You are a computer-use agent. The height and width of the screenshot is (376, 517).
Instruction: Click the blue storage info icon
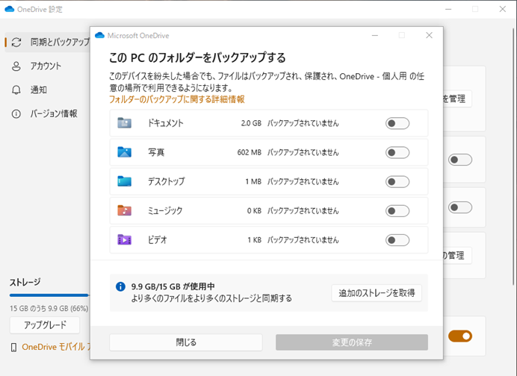tap(120, 286)
